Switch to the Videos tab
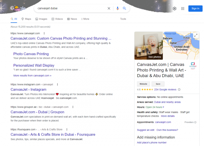 (57, 19)
